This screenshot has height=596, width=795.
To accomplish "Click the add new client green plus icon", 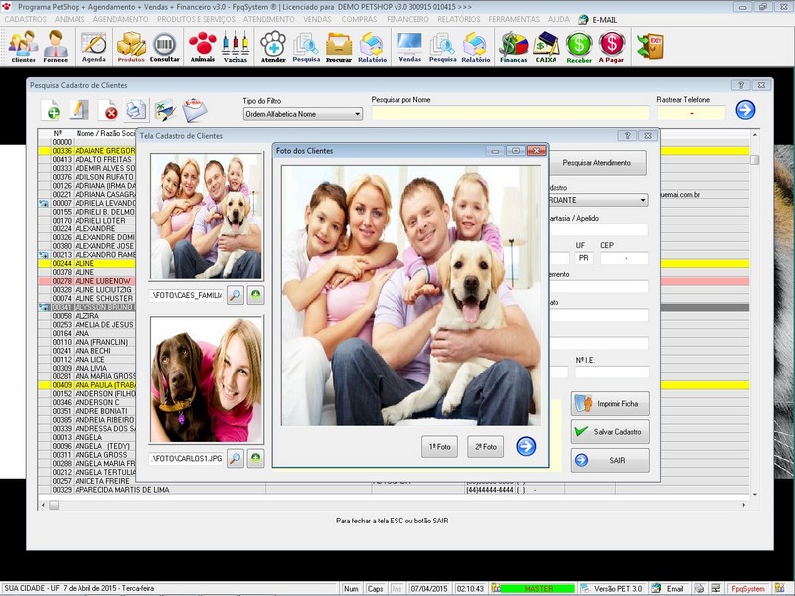I will click(52, 110).
